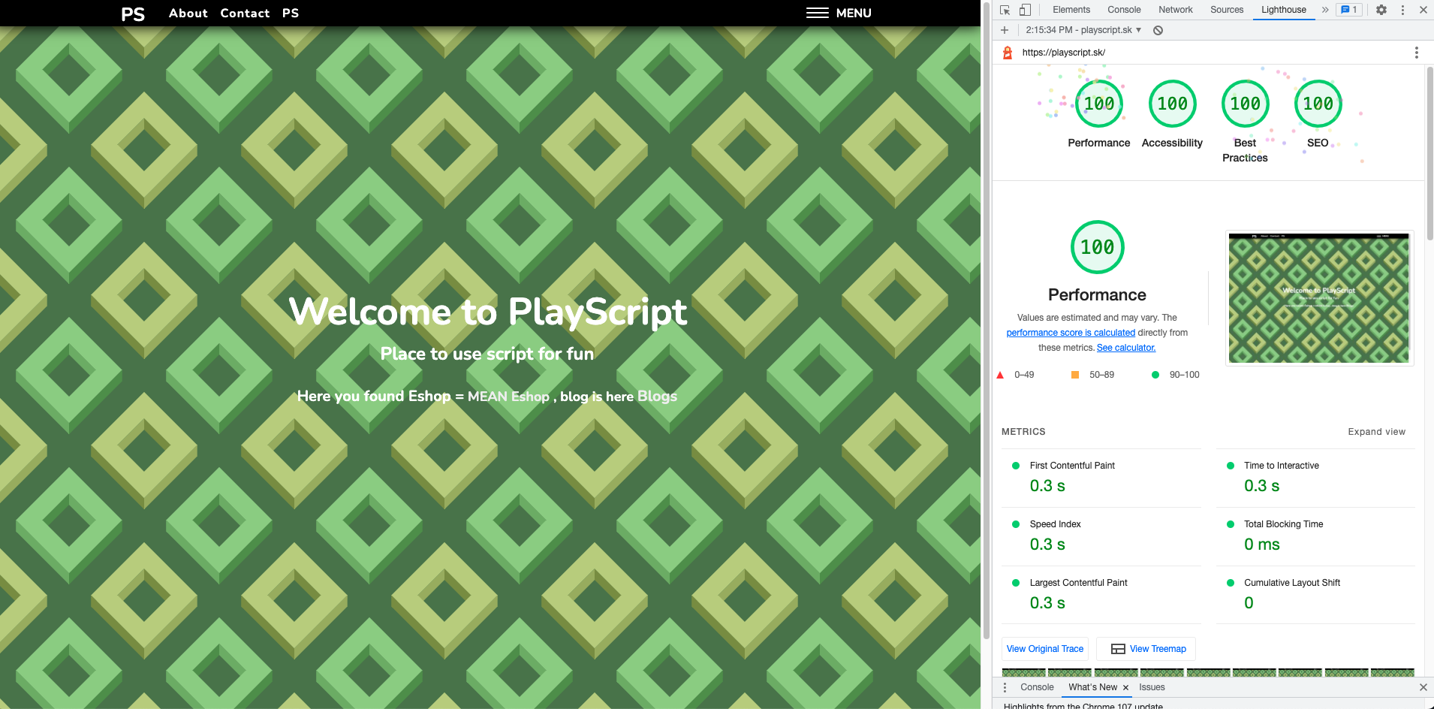Image resolution: width=1434 pixels, height=709 pixels.
Task: Click the Lighthouse report scrollbar
Action: [x=1429, y=154]
